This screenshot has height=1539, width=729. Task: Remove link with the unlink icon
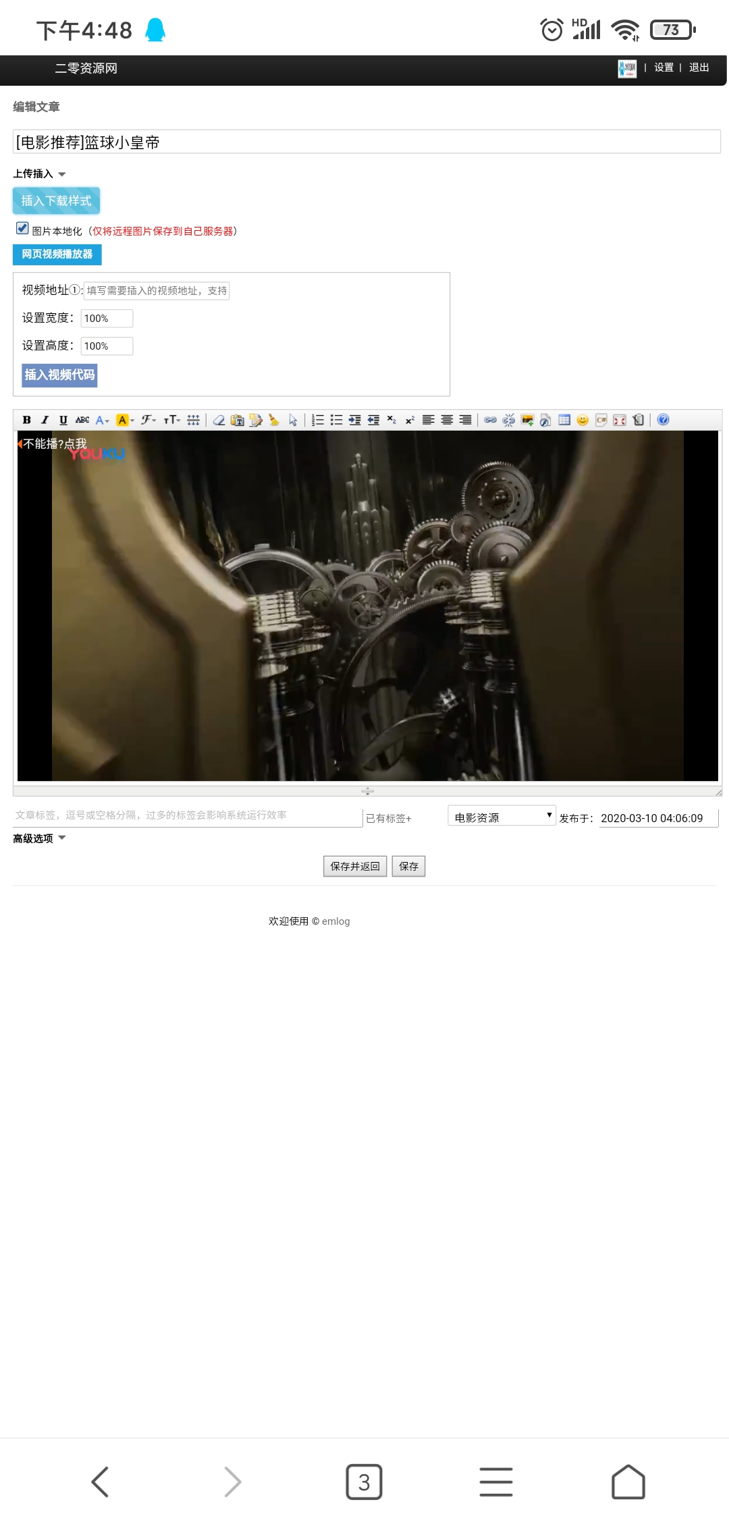point(508,420)
